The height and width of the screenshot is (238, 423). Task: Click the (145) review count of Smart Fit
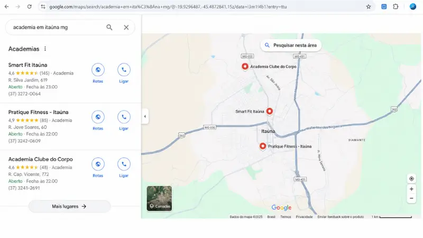(44, 73)
